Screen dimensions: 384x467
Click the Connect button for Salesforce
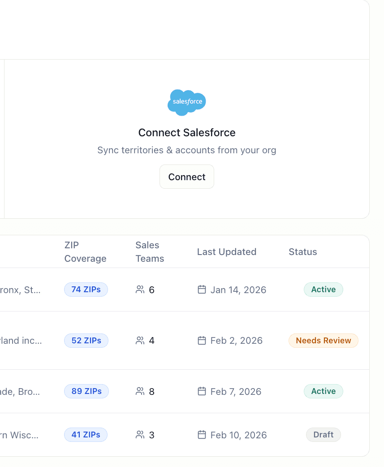[x=187, y=177]
